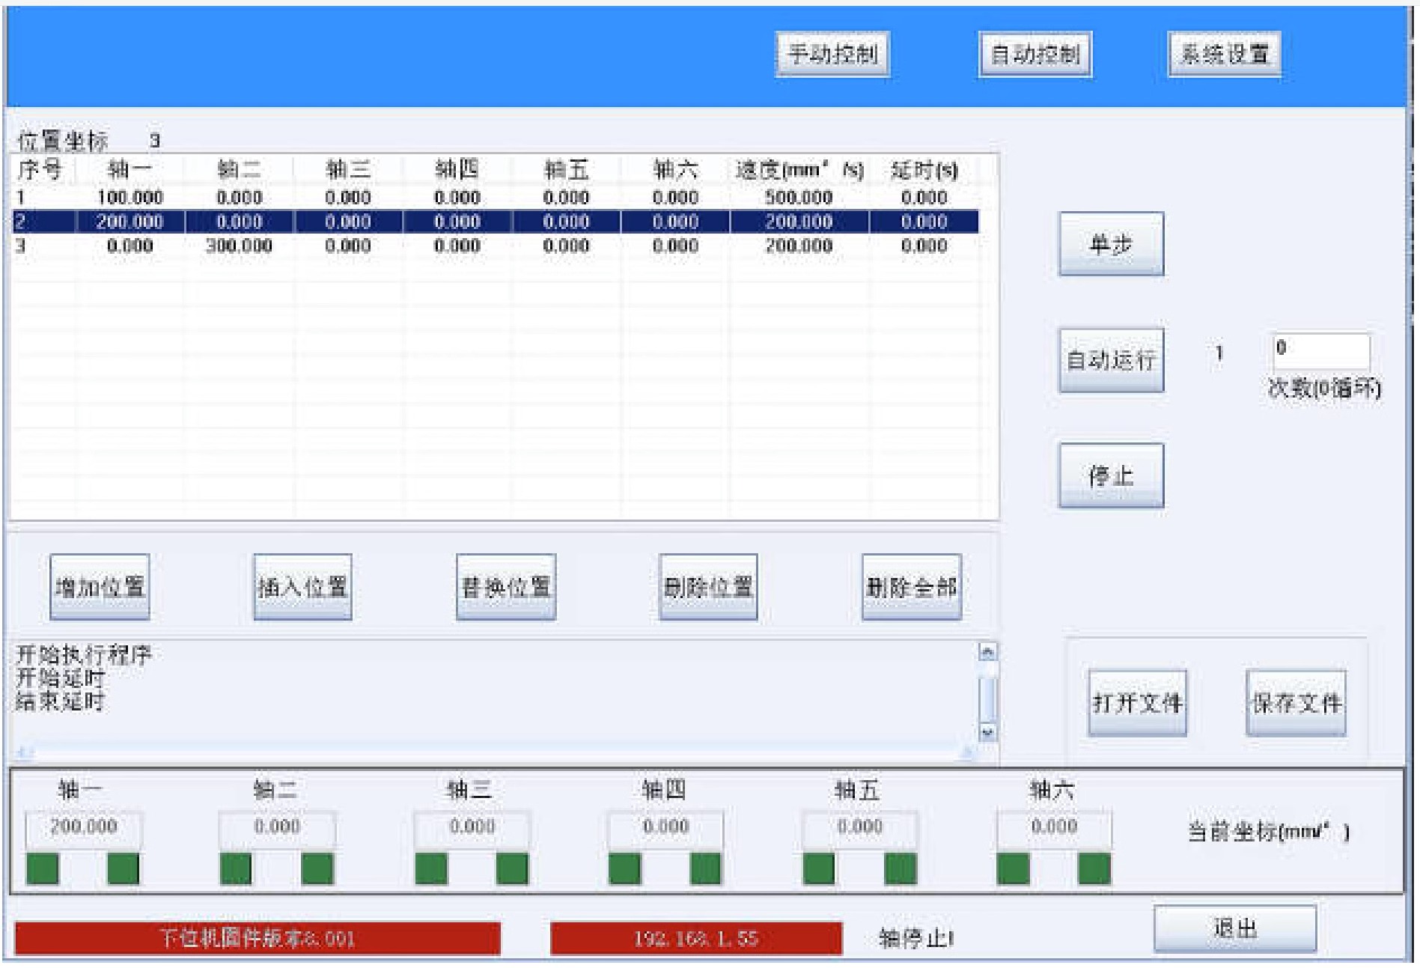The image size is (1420, 968).
Task: Select row 1 in position table
Action: coord(496,198)
